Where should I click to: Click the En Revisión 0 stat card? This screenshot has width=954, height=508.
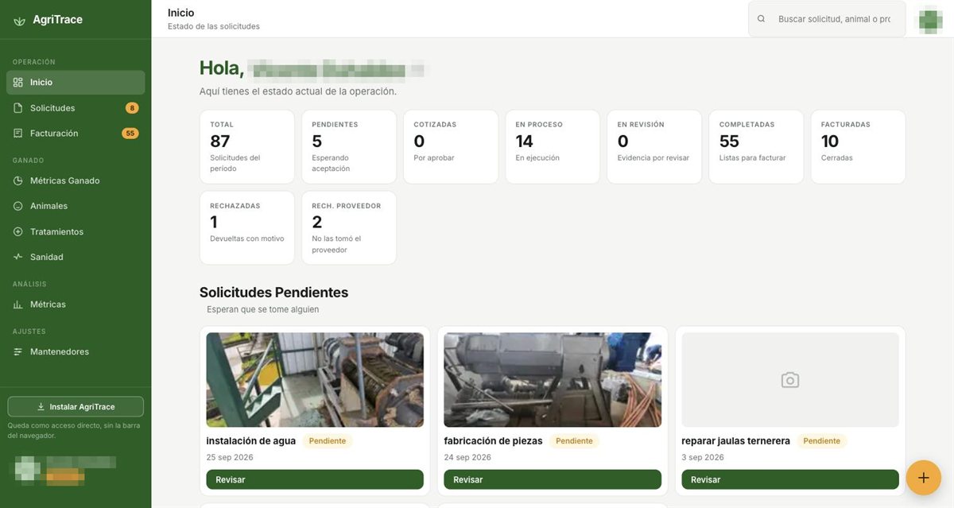pyautogui.click(x=654, y=147)
